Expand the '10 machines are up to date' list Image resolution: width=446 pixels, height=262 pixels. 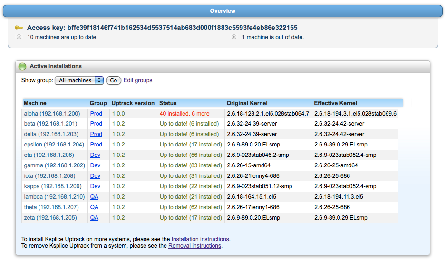(19, 37)
